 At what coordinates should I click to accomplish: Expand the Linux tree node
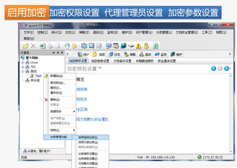click(23, 62)
